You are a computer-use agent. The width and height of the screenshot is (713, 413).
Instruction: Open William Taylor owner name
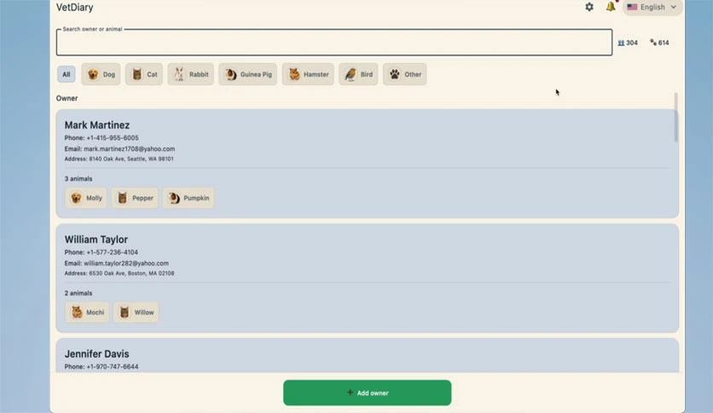tap(96, 239)
